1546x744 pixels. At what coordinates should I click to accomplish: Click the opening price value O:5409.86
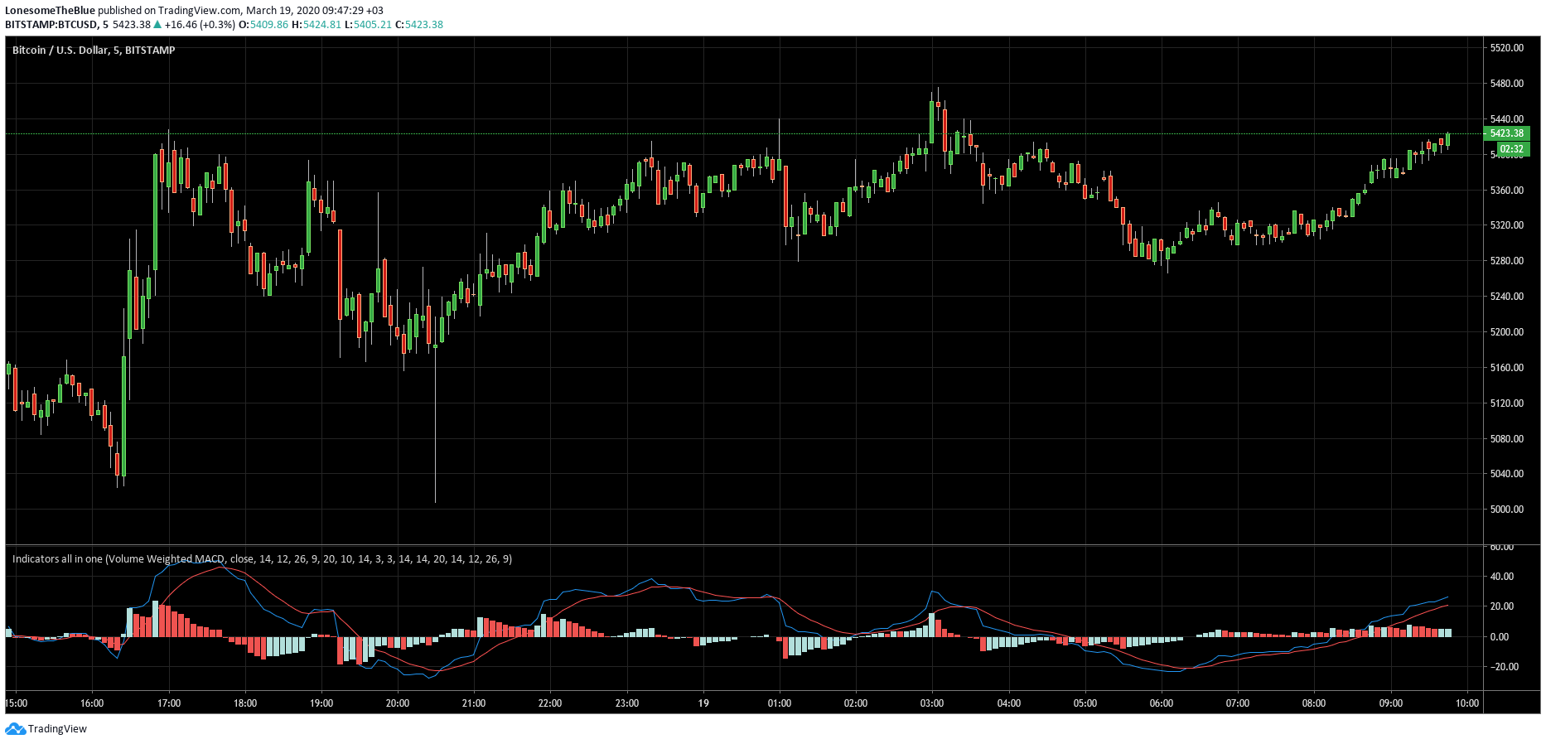point(263,25)
